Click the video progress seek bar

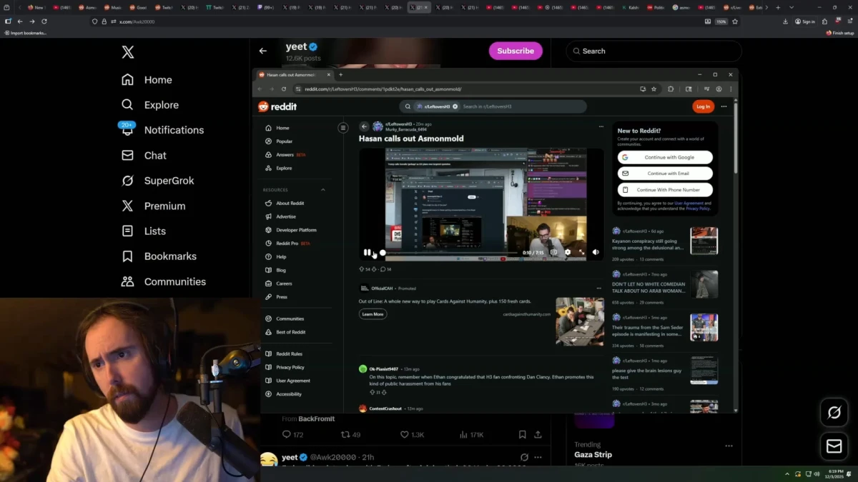tap(450, 251)
